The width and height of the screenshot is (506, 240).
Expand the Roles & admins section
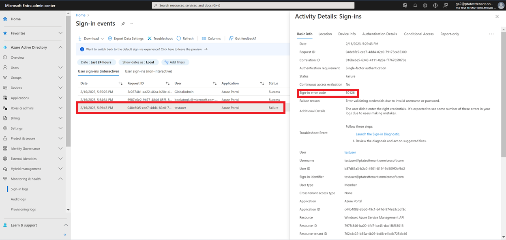(60, 108)
